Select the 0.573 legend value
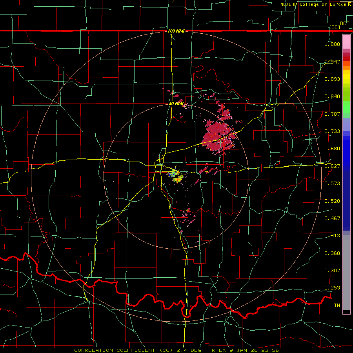Image resolution: width=353 pixels, height=353 pixels. 332,184
